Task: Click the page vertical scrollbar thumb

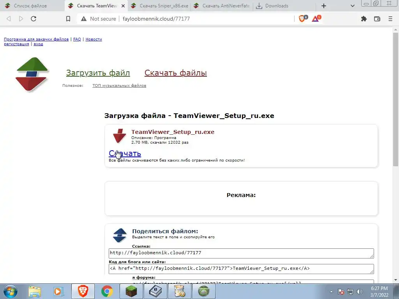Action: click(396, 99)
